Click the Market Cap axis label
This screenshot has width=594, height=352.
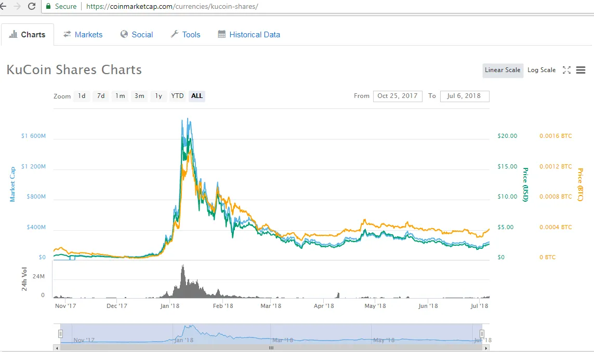[12, 184]
